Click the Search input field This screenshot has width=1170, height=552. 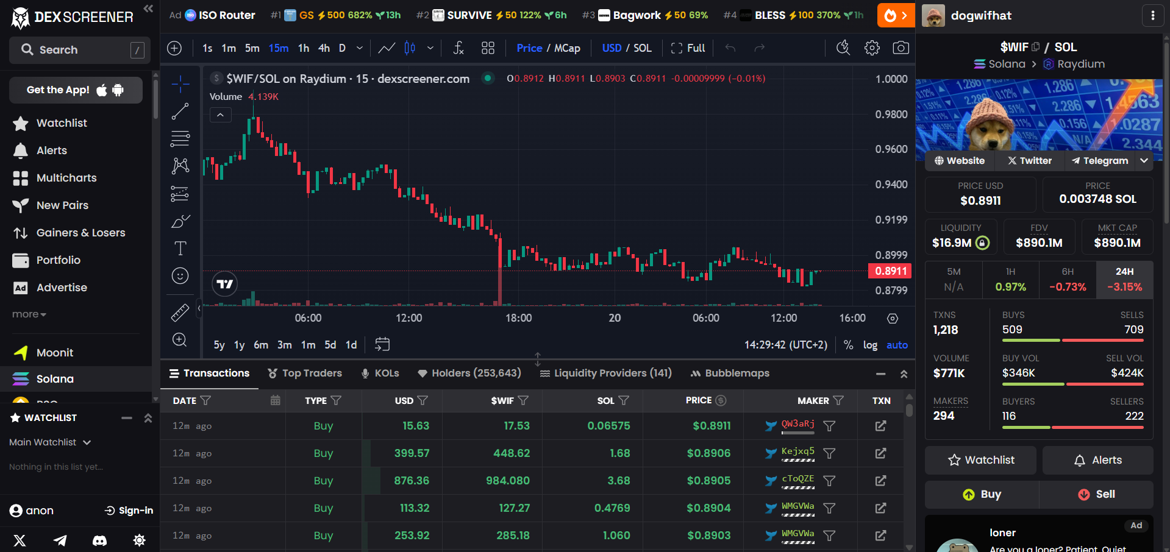pos(79,50)
